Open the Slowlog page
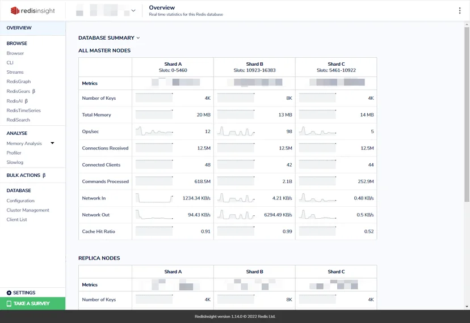The width and height of the screenshot is (470, 323). [x=15, y=162]
